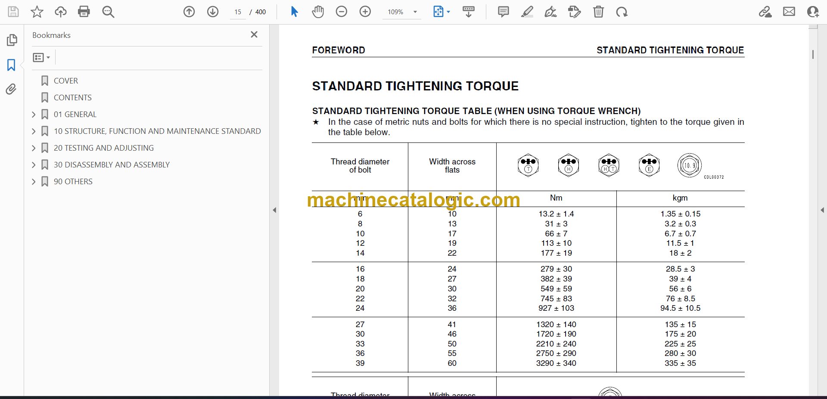
Task: Click the scrolling mode keyboard icon
Action: [469, 12]
